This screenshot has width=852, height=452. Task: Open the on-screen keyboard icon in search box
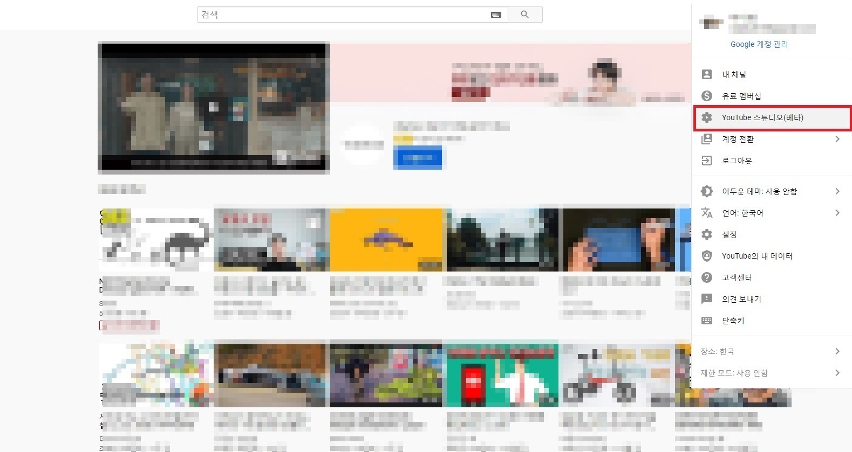(x=496, y=15)
